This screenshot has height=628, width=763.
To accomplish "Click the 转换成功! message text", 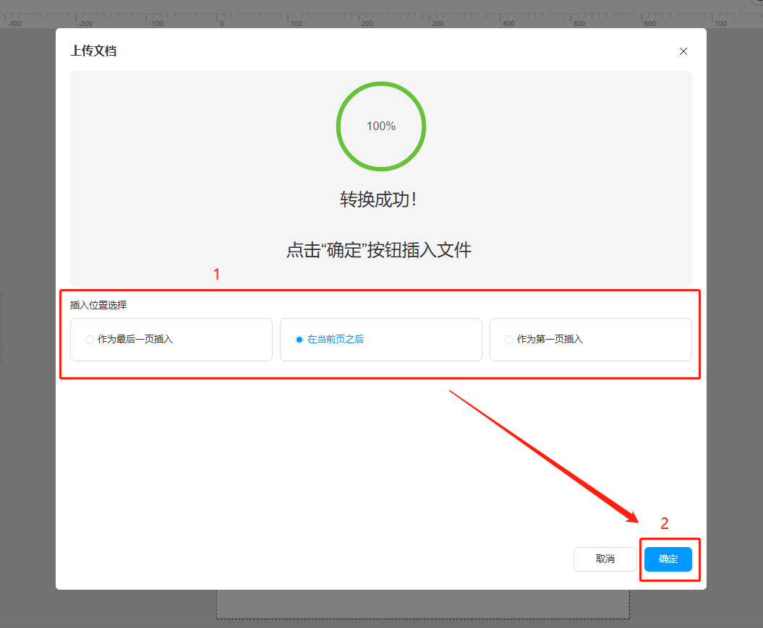I will coord(378,200).
